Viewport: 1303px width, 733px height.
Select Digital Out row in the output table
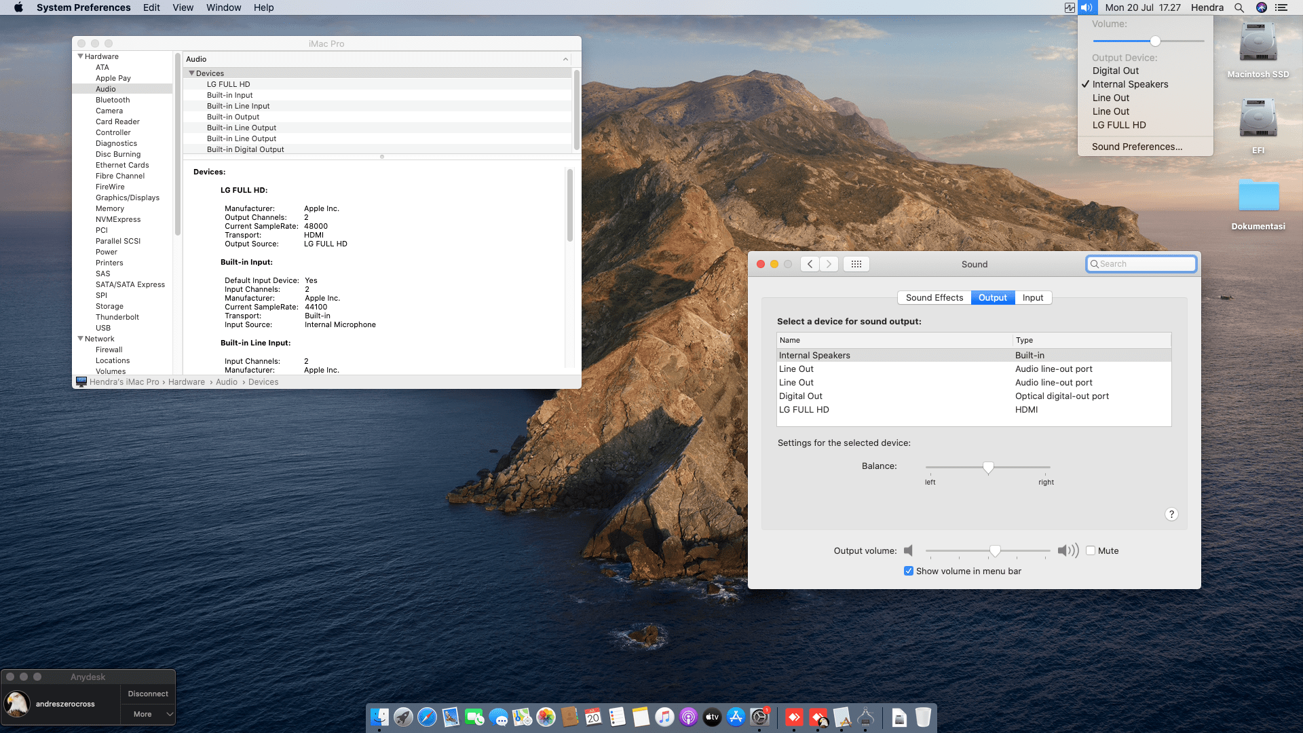tap(974, 396)
